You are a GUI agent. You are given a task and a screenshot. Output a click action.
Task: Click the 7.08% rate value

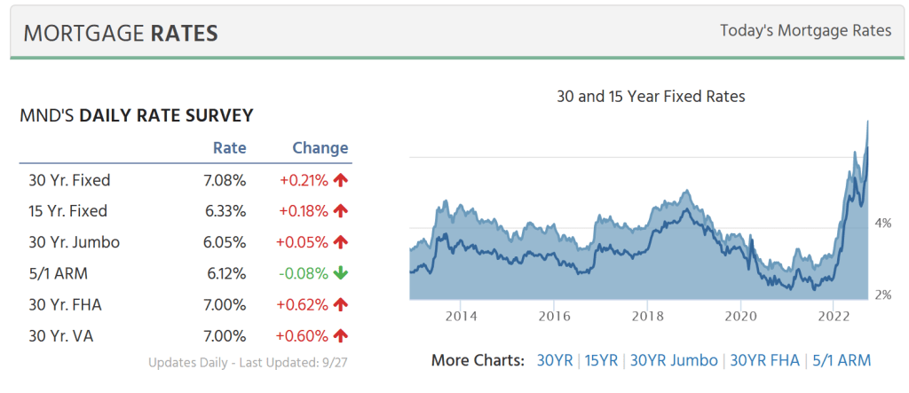pyautogui.click(x=224, y=180)
